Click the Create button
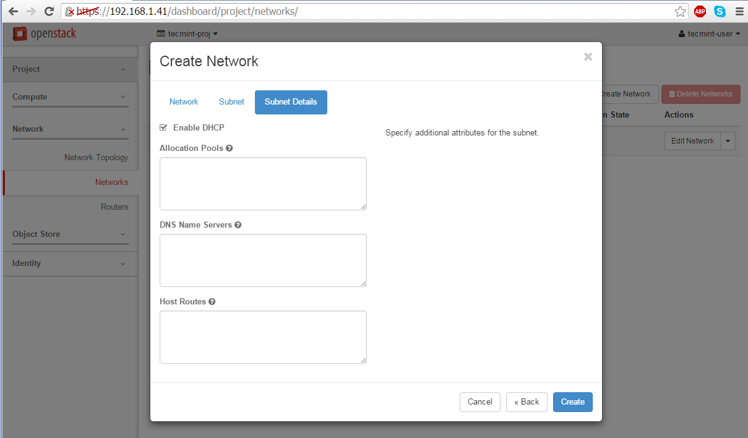 click(x=572, y=402)
